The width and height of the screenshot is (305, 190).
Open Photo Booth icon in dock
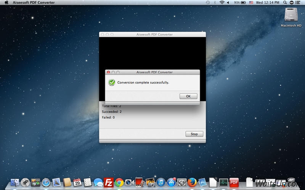pyautogui.click(x=140, y=183)
